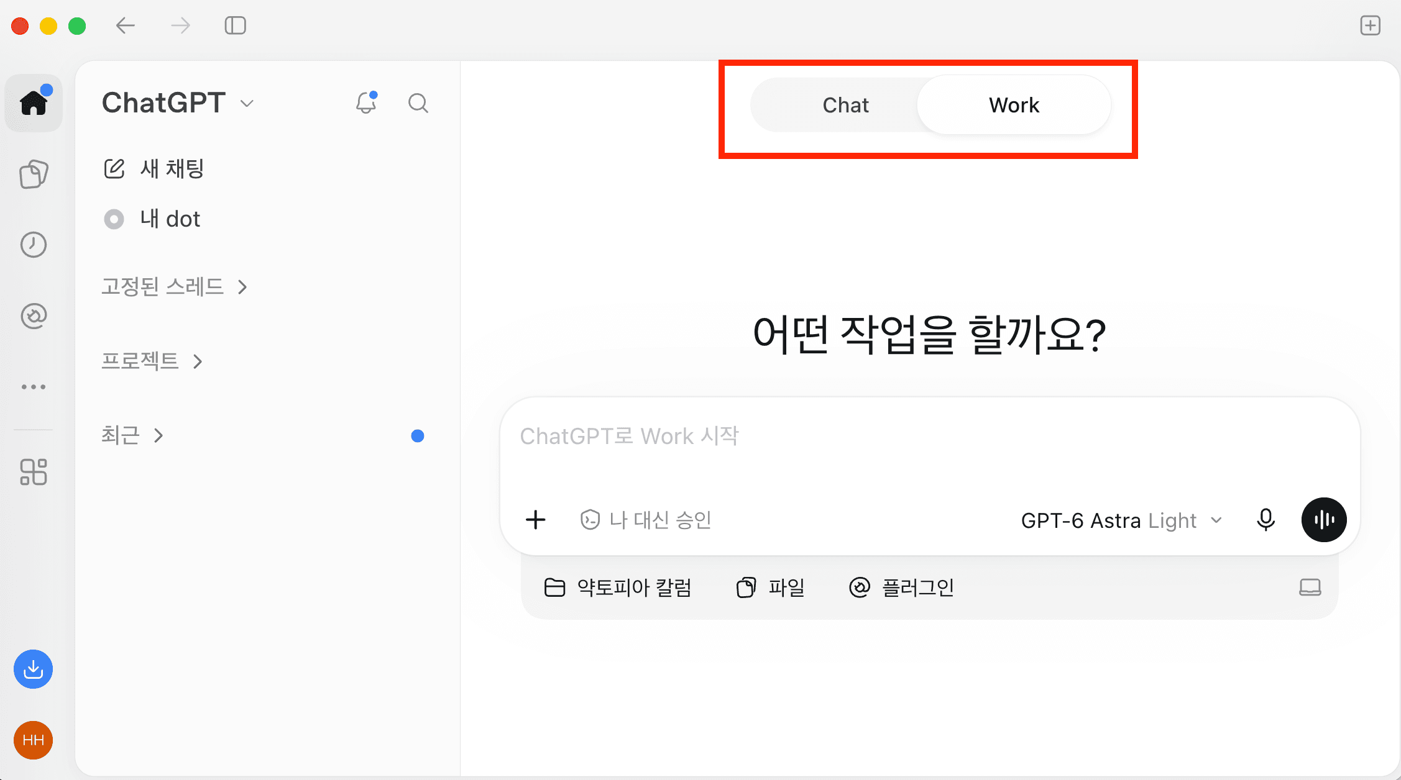Open the HH profile avatar

tap(34, 740)
